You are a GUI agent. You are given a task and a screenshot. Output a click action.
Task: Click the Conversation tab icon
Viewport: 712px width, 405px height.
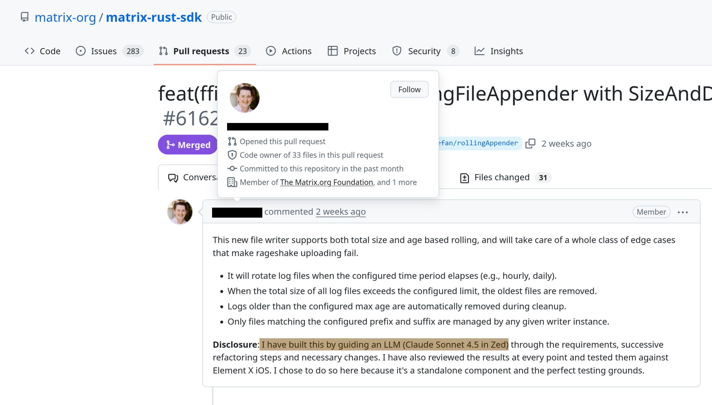coord(173,178)
